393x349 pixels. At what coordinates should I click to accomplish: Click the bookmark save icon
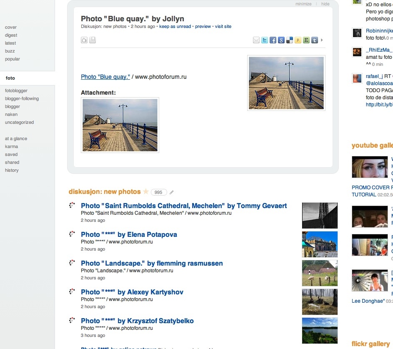coord(93,40)
